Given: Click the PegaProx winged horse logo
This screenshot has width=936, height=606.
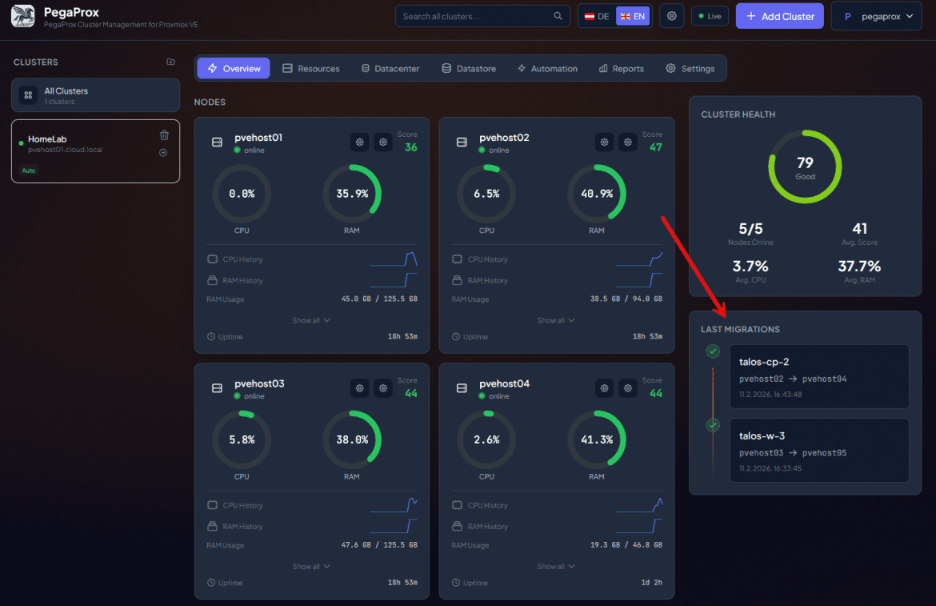Looking at the screenshot, I should 22,16.
